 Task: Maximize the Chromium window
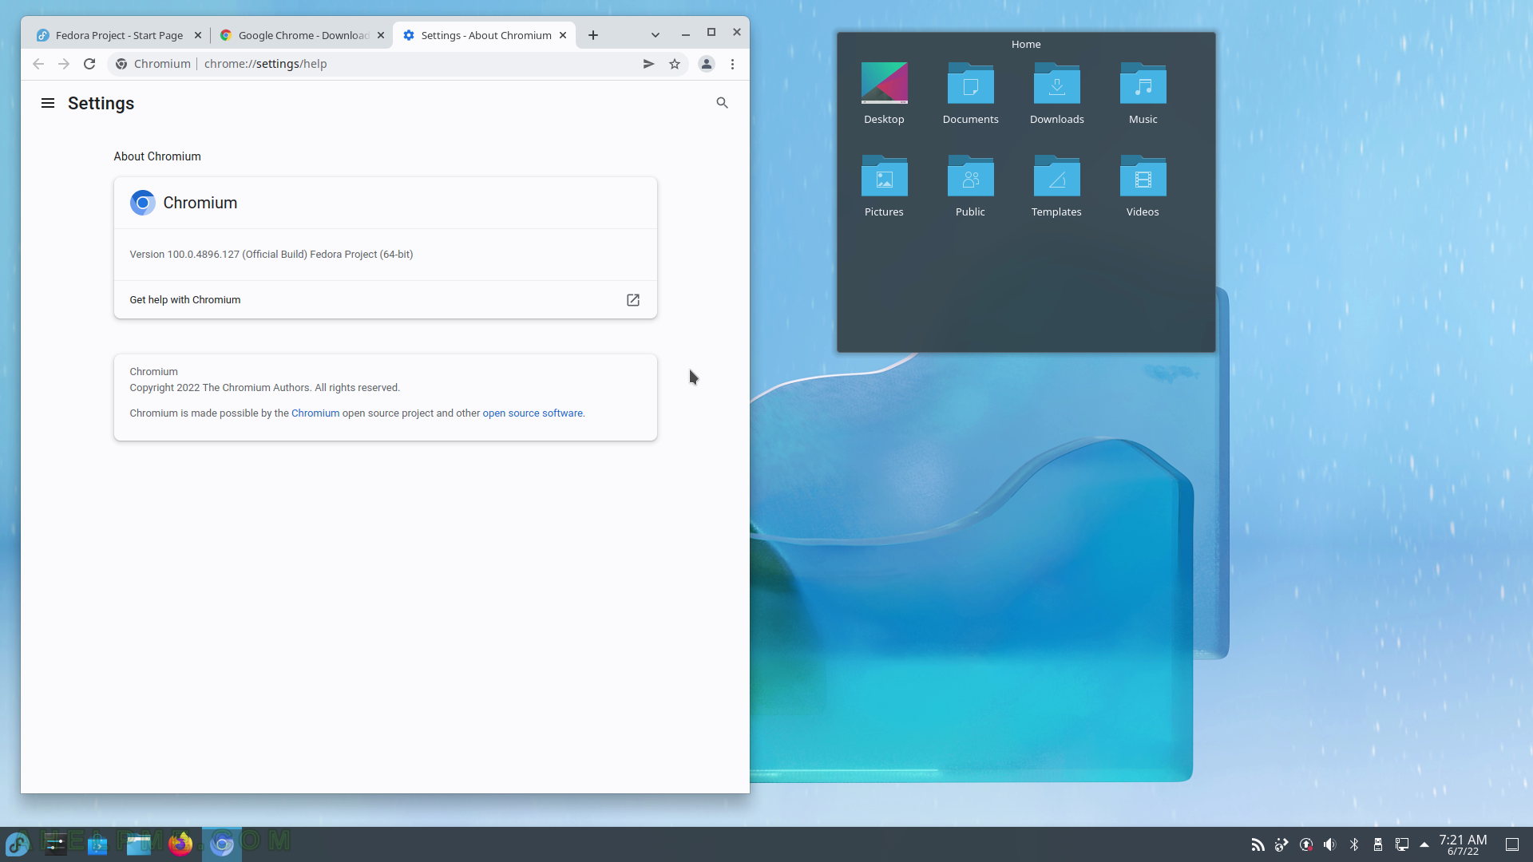point(711,33)
